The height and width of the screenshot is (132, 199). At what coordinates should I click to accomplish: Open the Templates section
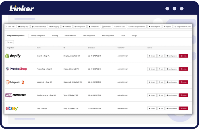[106, 27]
